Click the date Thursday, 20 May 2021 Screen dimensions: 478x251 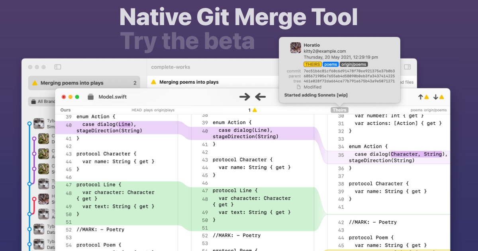341,57
